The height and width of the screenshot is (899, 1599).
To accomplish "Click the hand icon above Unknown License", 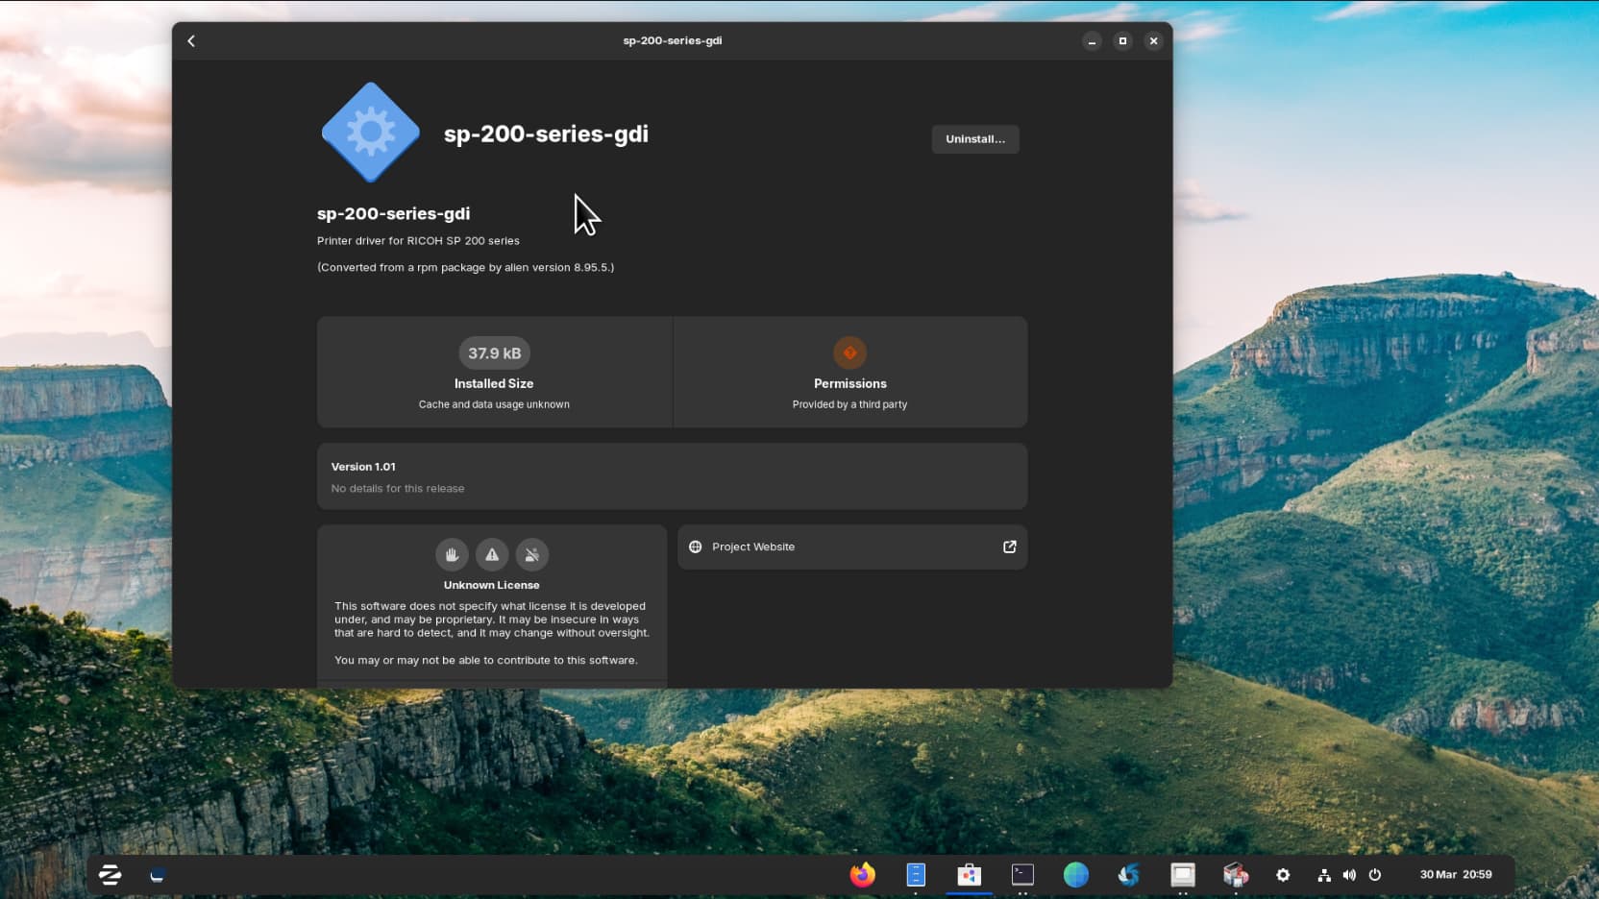I will point(452,554).
